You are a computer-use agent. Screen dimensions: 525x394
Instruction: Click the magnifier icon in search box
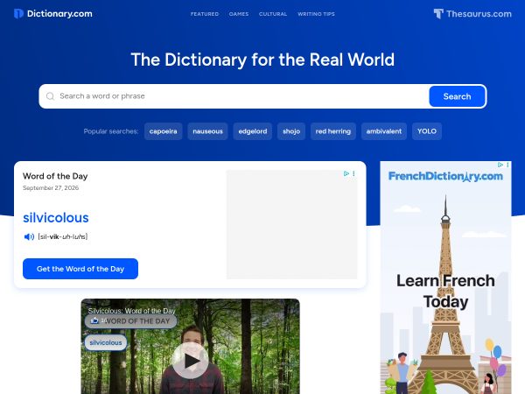tap(50, 96)
